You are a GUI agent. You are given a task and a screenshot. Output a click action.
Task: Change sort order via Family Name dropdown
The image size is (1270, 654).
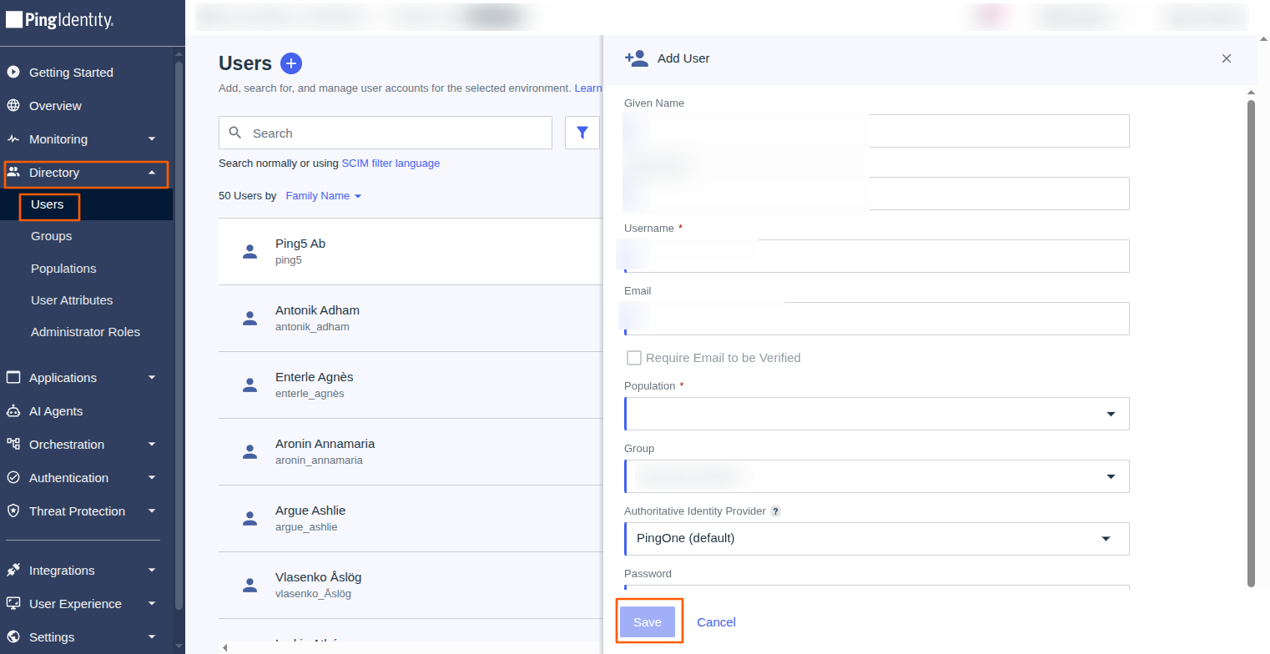tap(323, 196)
